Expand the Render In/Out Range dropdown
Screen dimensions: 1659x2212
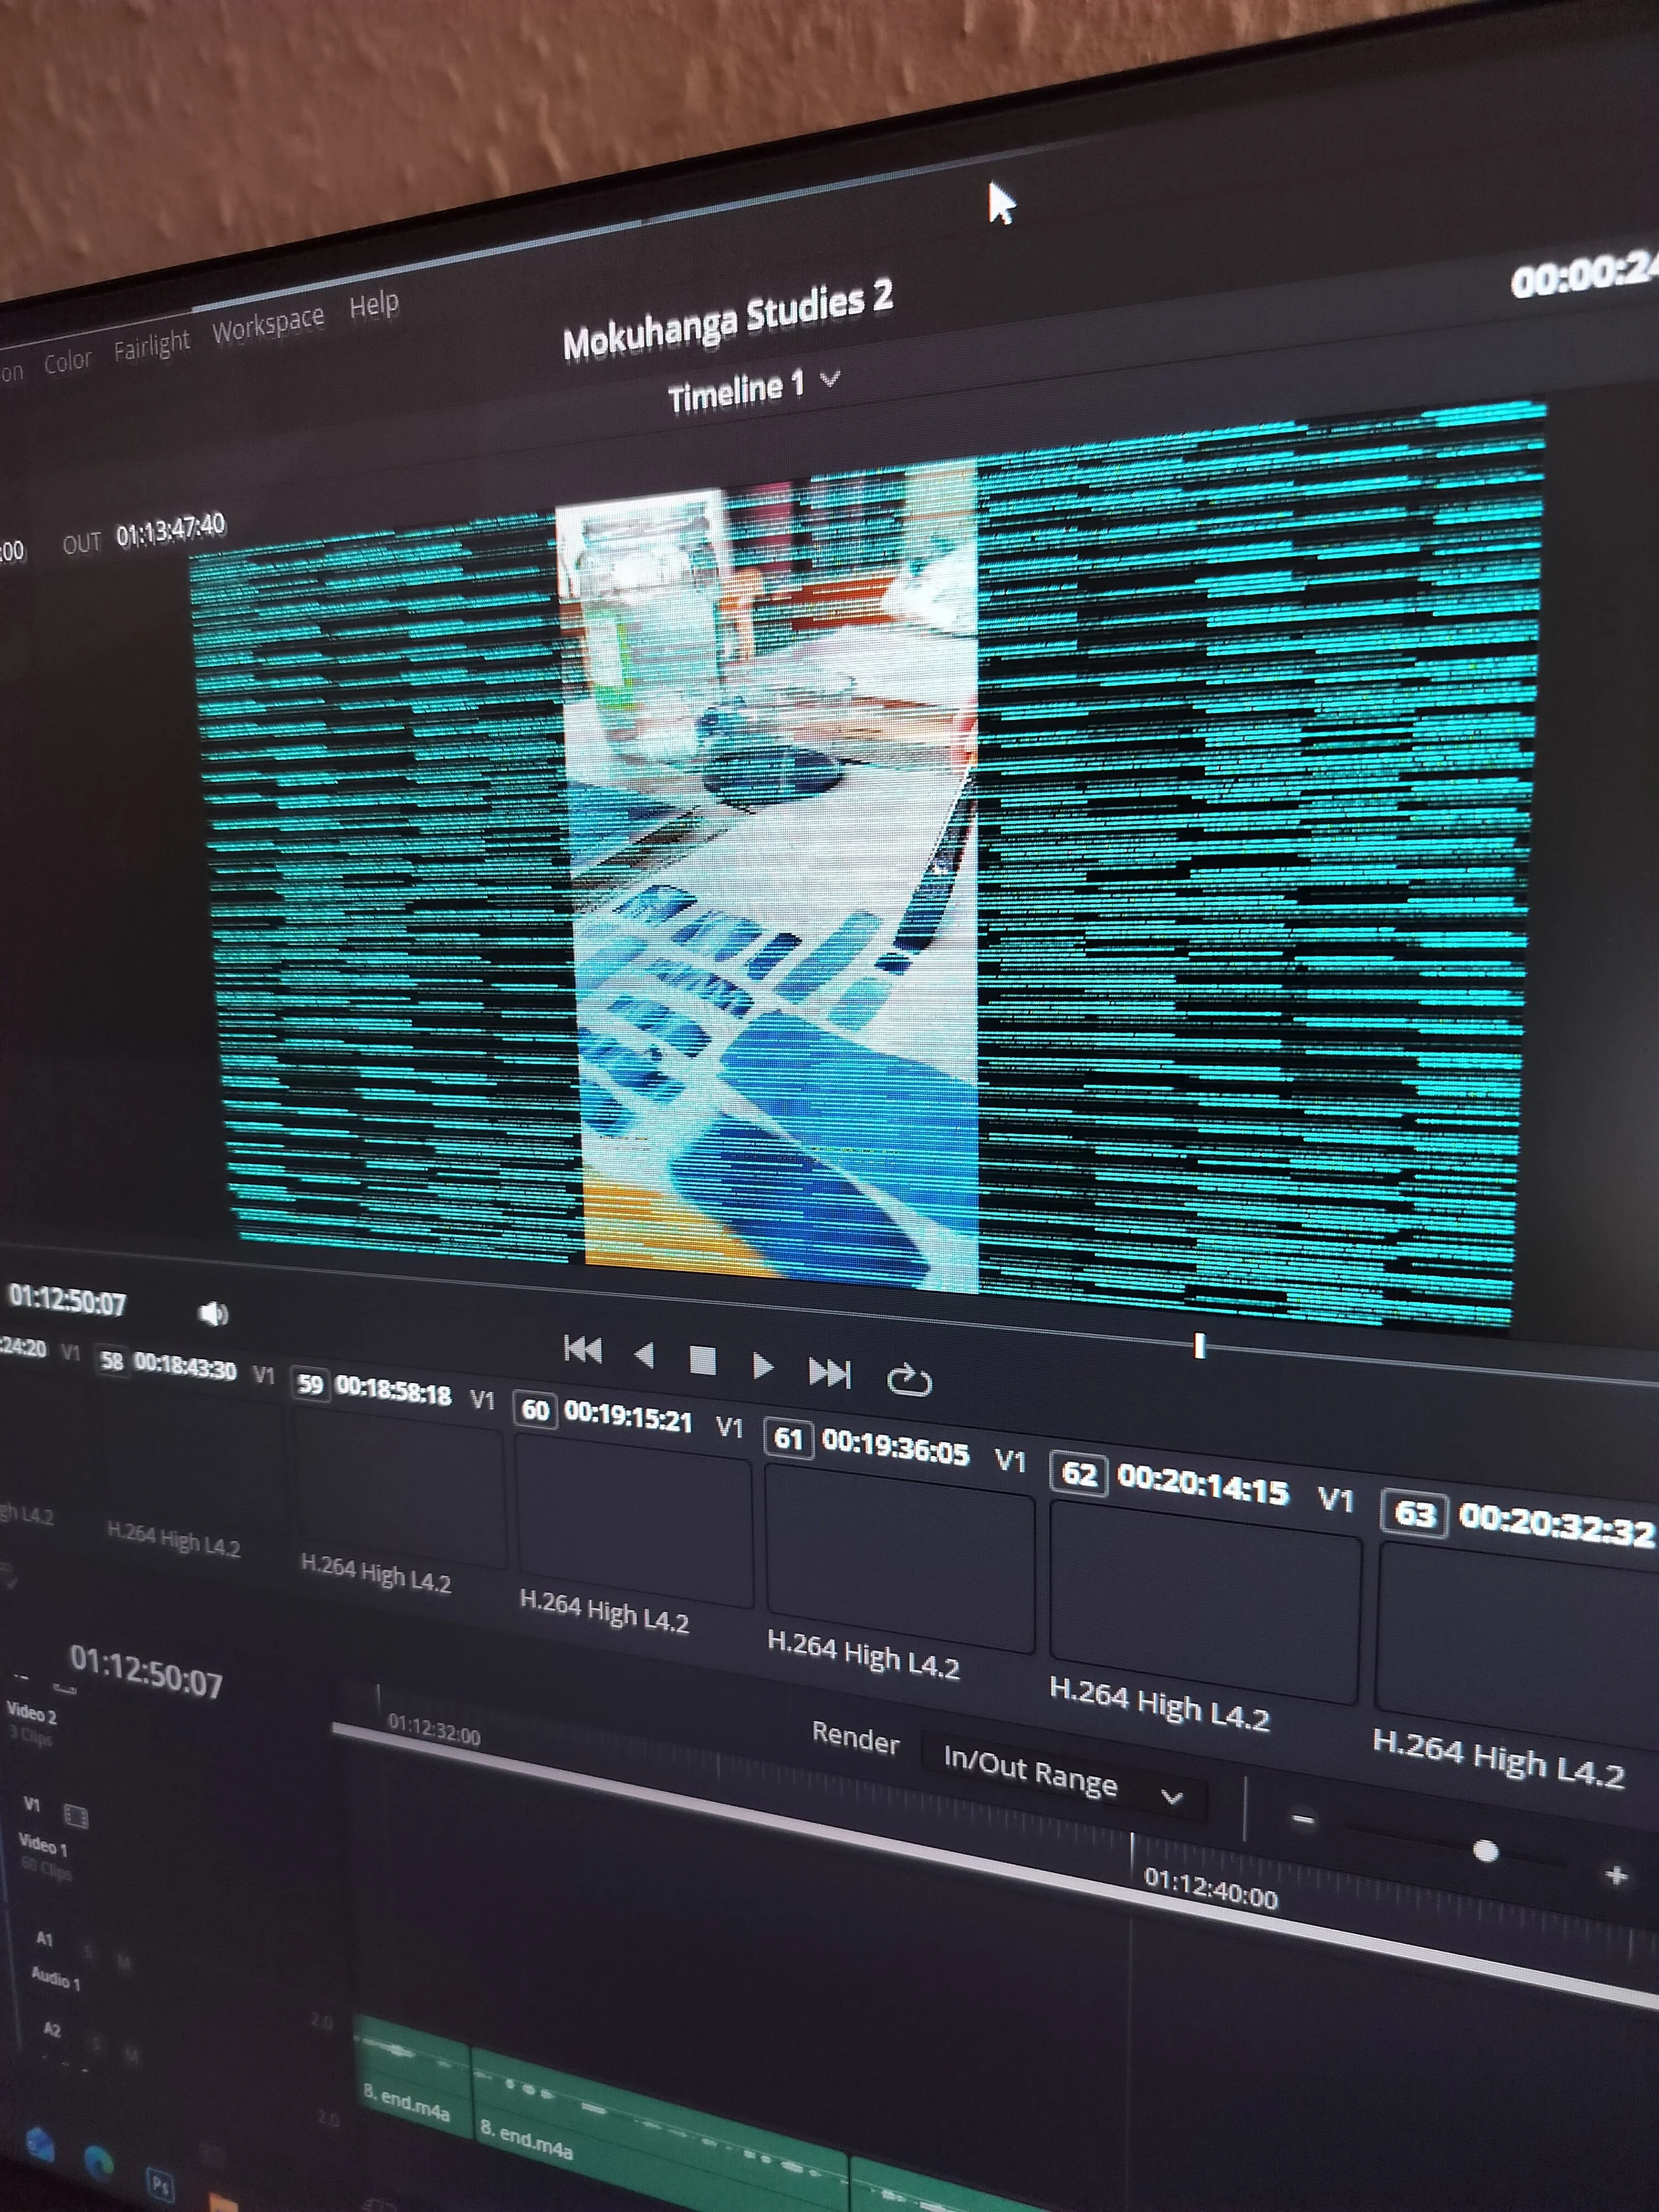pos(1172,1798)
